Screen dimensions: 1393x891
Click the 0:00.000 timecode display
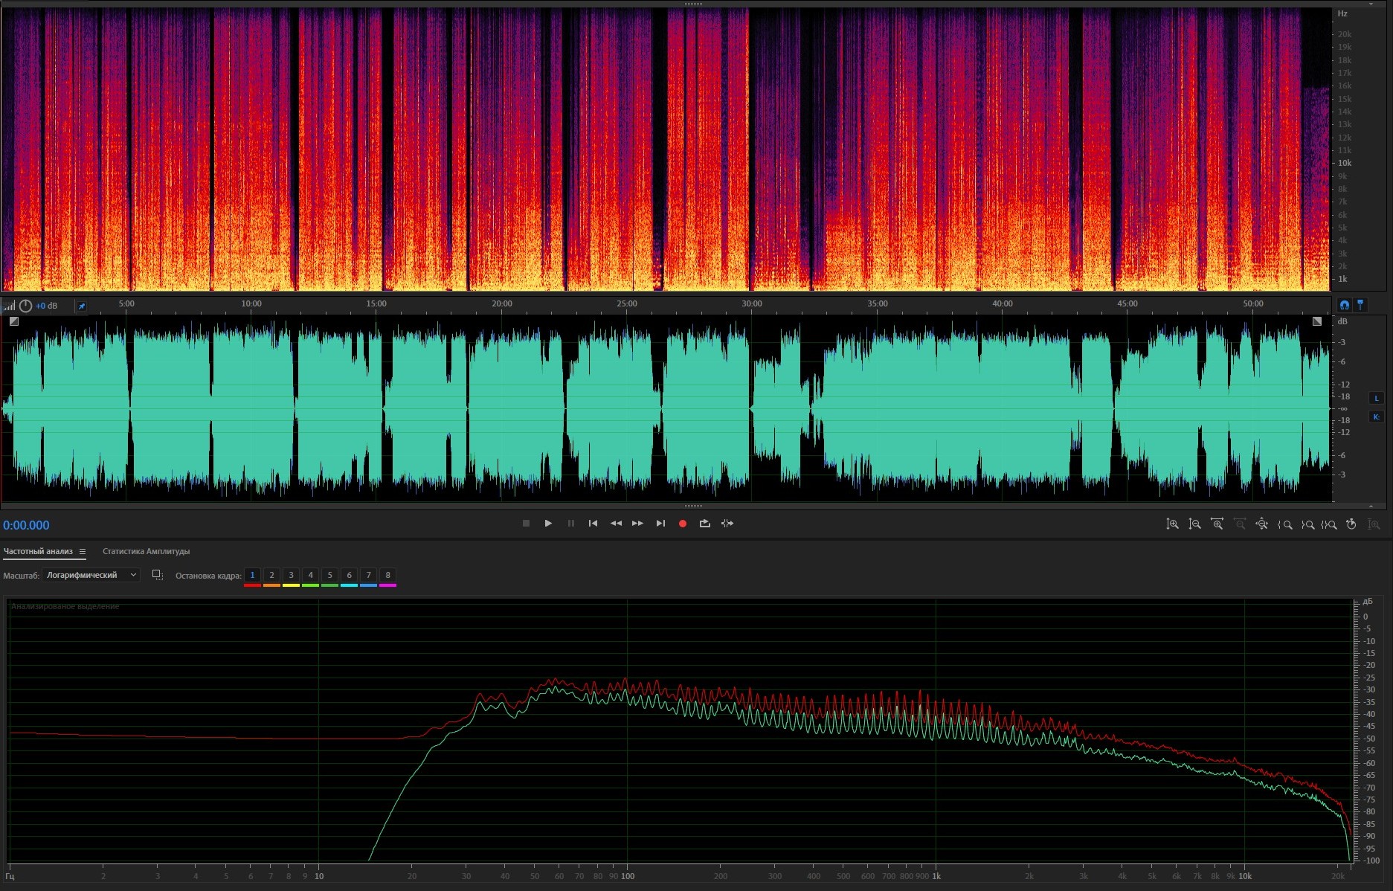click(26, 525)
